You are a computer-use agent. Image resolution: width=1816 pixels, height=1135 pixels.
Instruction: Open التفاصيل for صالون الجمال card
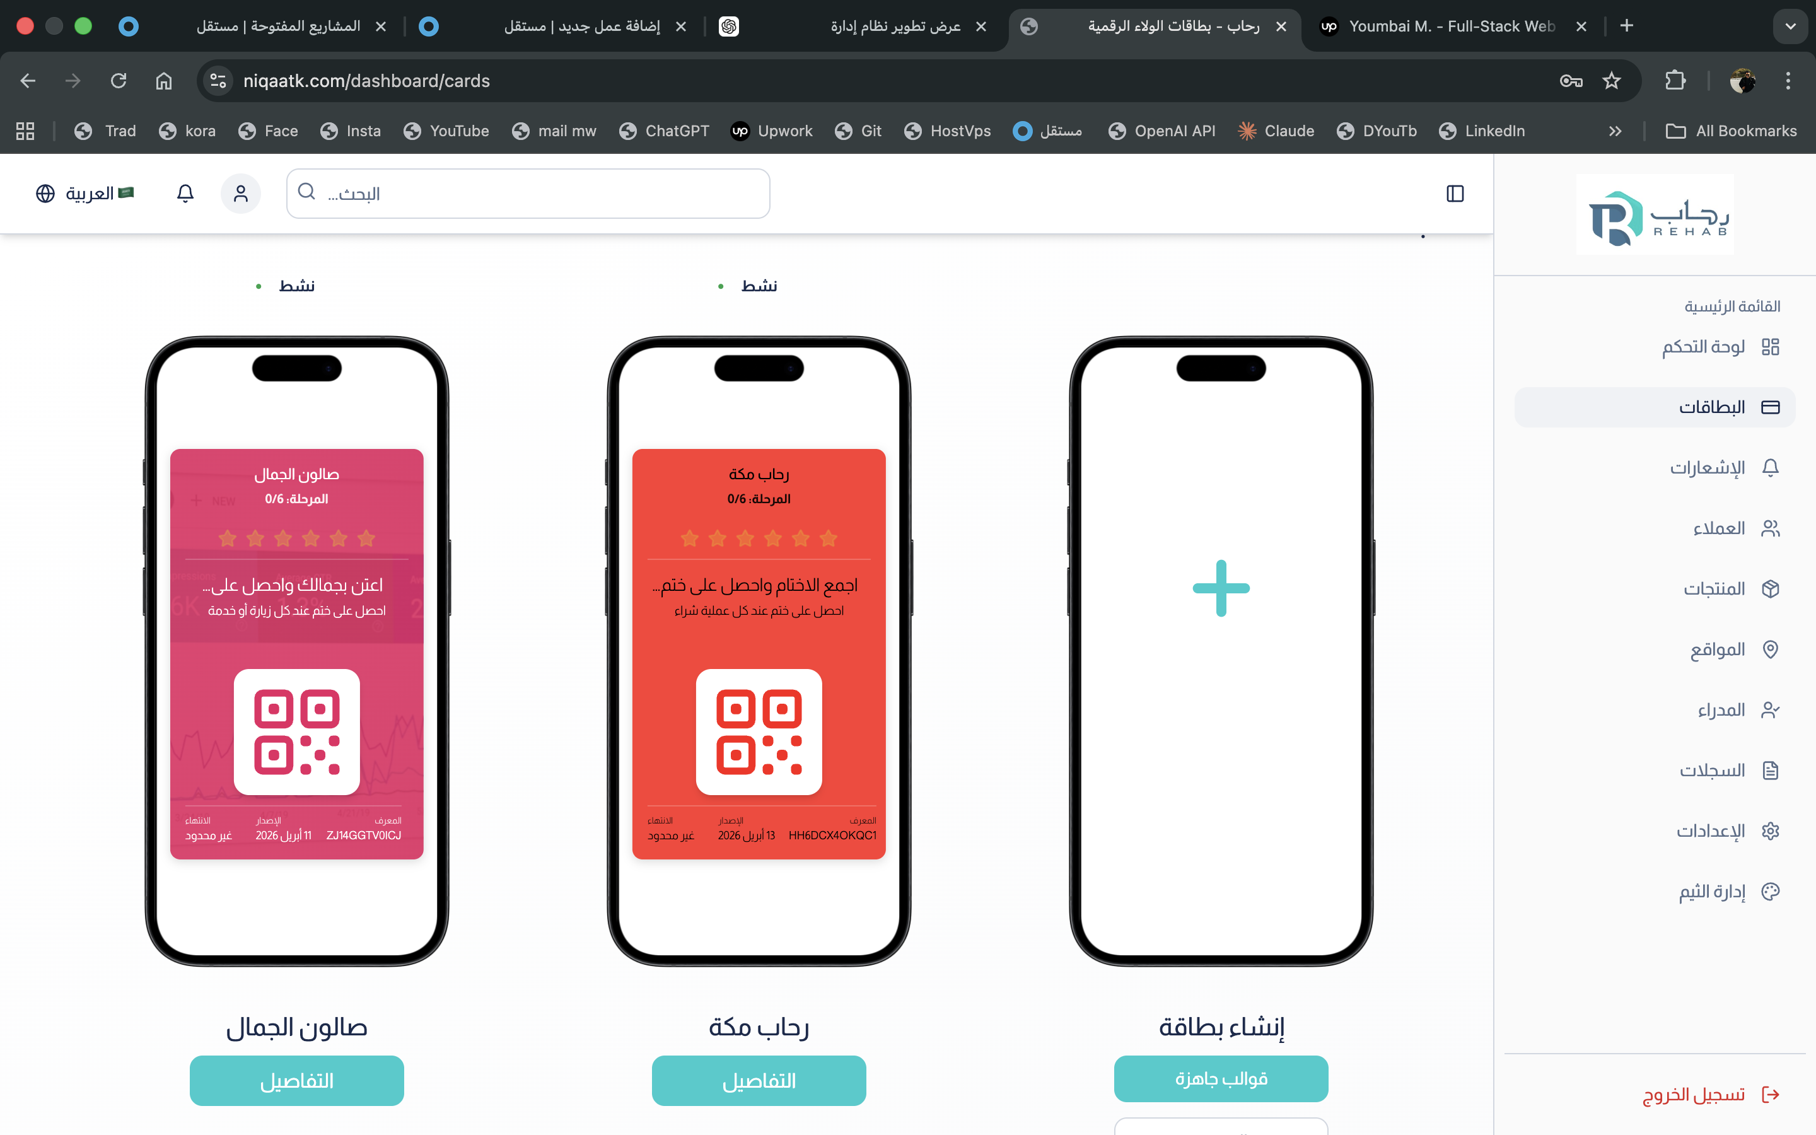pos(296,1081)
